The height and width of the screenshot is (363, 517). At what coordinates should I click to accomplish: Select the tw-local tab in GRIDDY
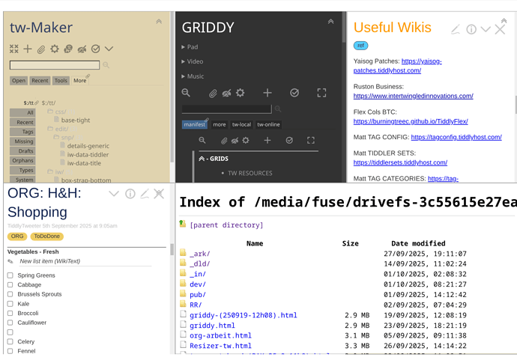click(x=241, y=125)
